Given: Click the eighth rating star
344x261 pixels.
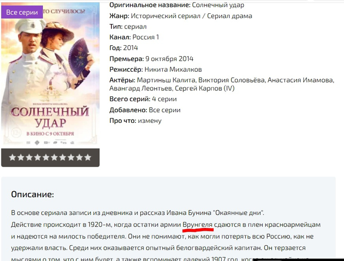Looking at the screenshot, I should coord(71,157).
